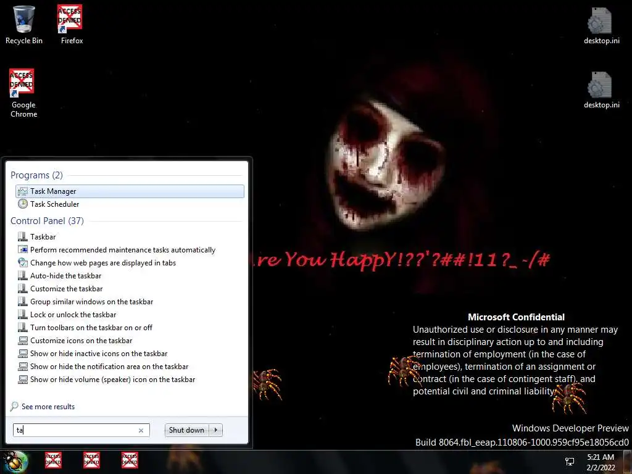
Task: Click the third Access Denied taskbar icon
Action: 130,460
